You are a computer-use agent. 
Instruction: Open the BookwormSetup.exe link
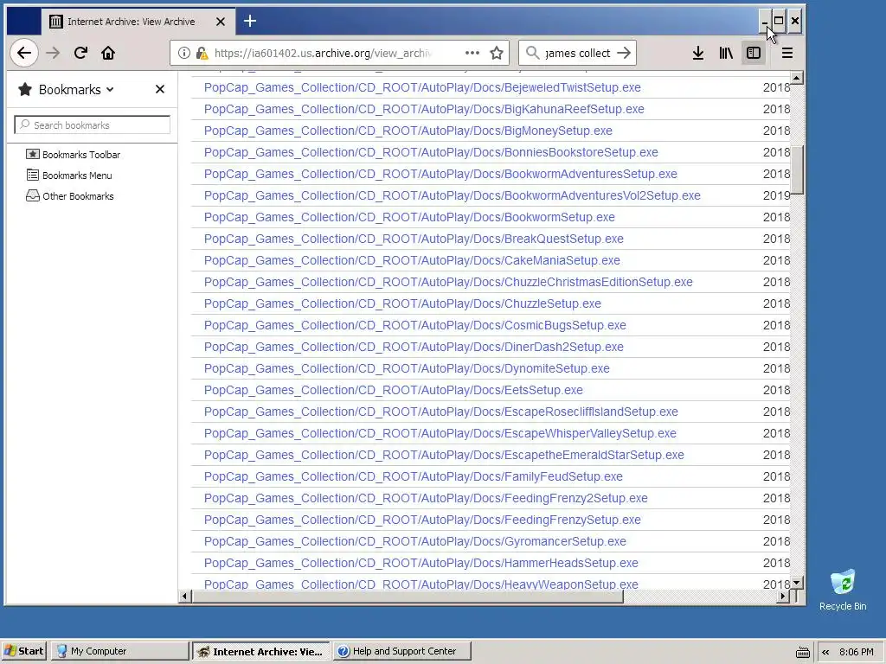pos(409,217)
